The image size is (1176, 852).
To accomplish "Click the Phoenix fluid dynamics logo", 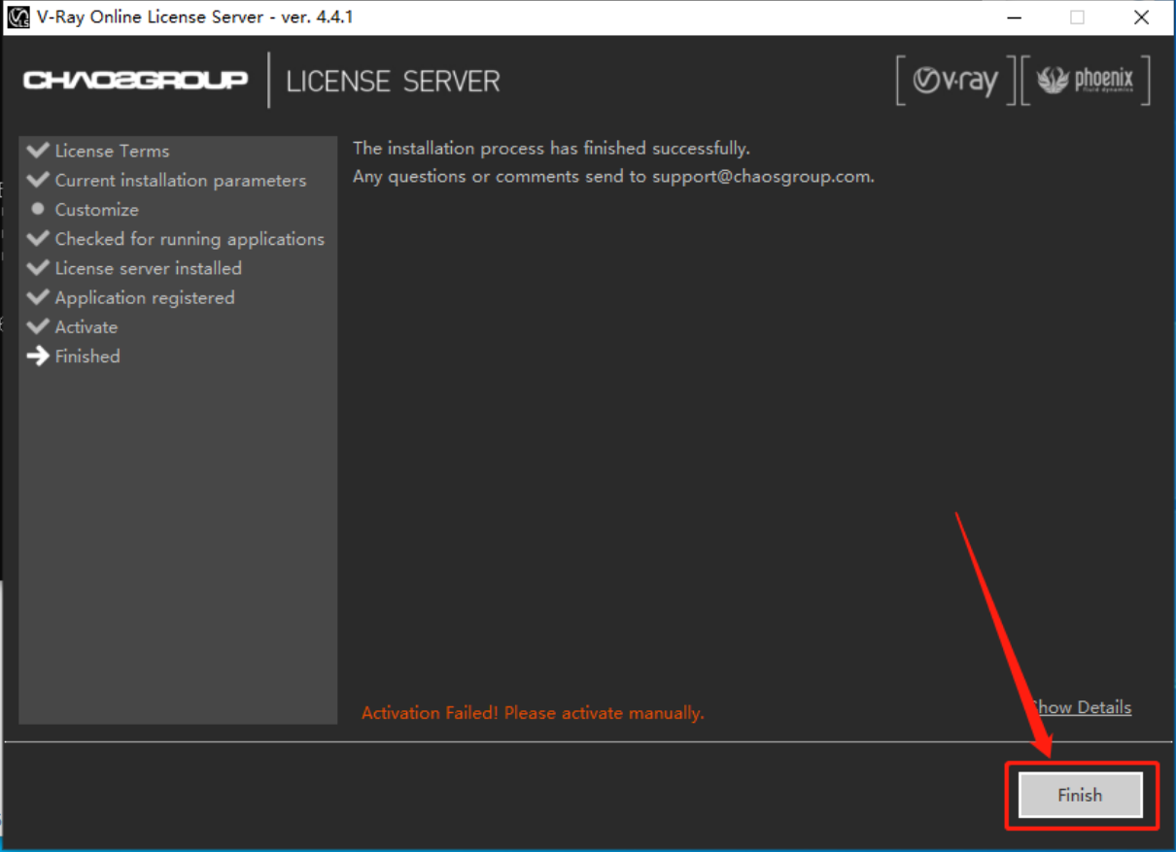I will (x=1085, y=81).
